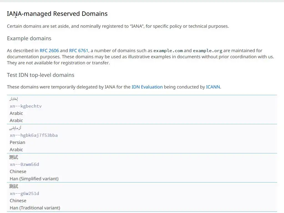Select the xn--g6w251d domain entry
284x213 pixels.
[x=24, y=193]
